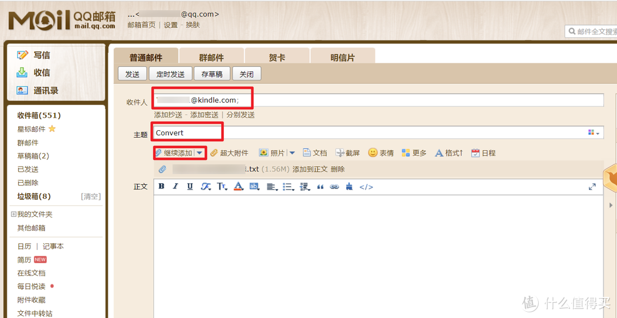Open the text alignment icon menu
The image size is (617, 318).
[x=271, y=187]
